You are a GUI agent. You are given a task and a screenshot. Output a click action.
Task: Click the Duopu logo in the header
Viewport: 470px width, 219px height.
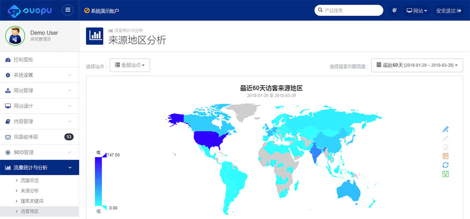[30, 11]
